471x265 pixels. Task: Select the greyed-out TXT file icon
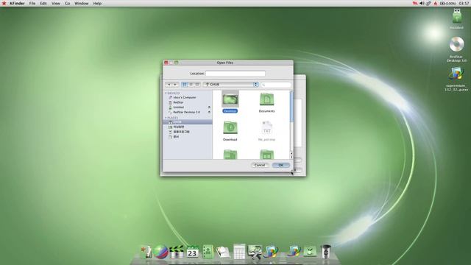[x=266, y=128]
